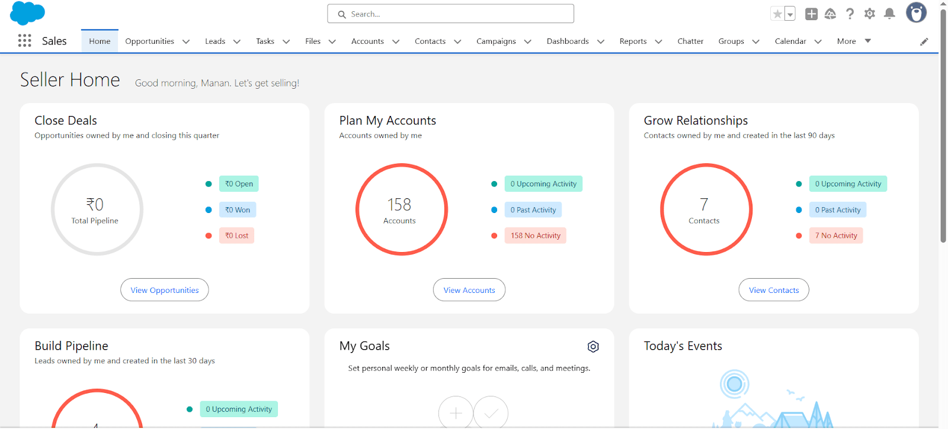The image size is (948, 429).
Task: Click 0 Upcoming Activity in Build Pipeline
Action: (x=239, y=409)
